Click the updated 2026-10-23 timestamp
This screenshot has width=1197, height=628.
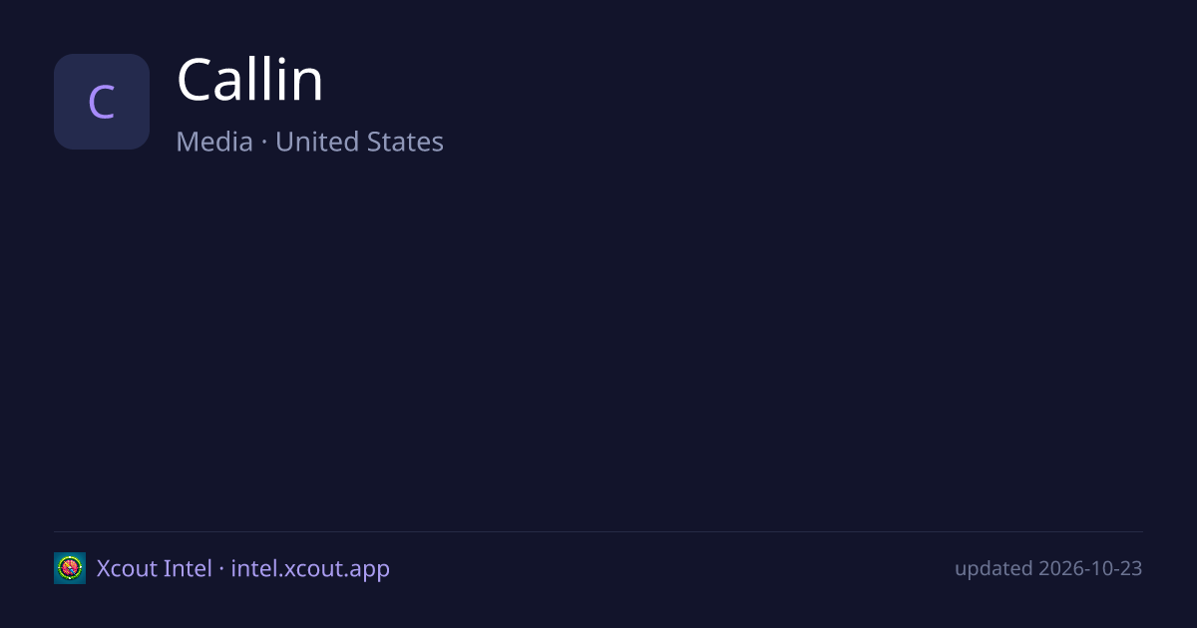click(1048, 568)
